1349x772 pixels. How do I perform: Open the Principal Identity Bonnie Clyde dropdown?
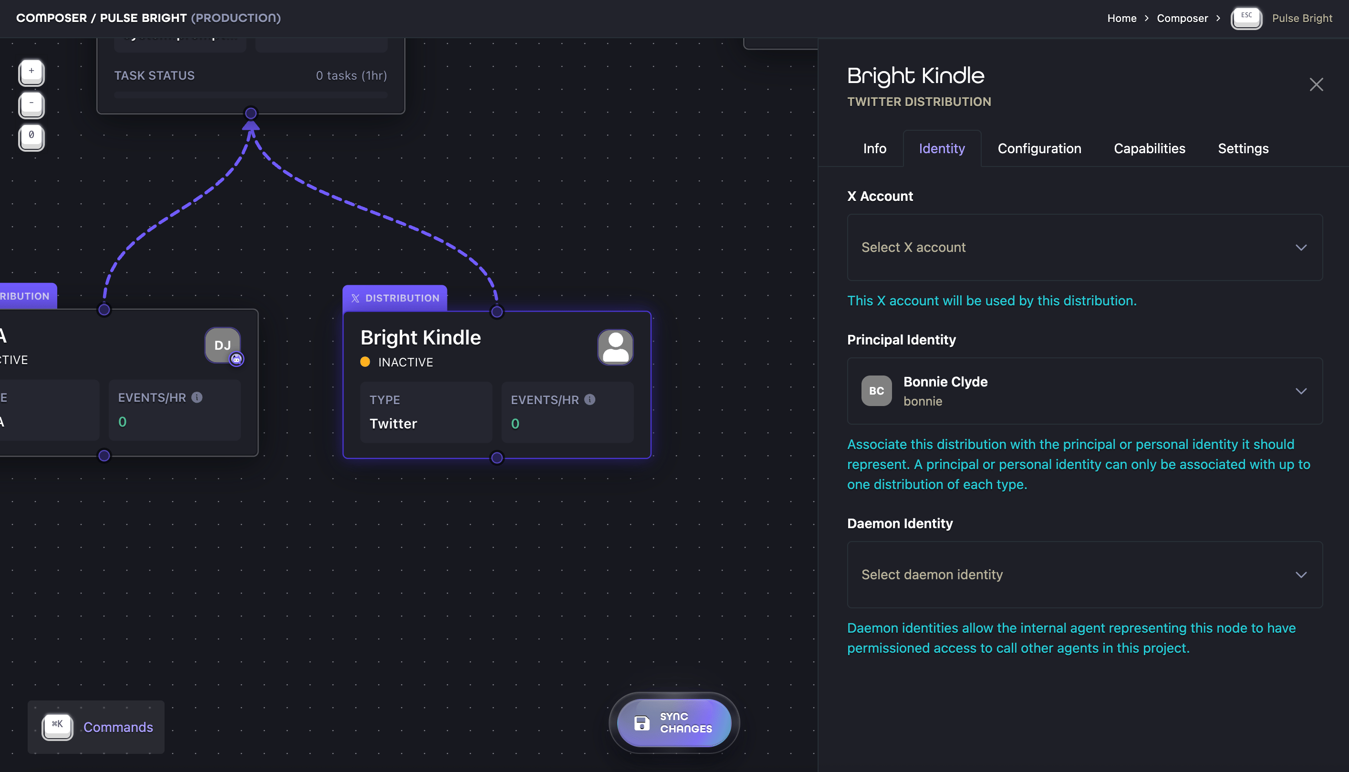(x=1085, y=391)
